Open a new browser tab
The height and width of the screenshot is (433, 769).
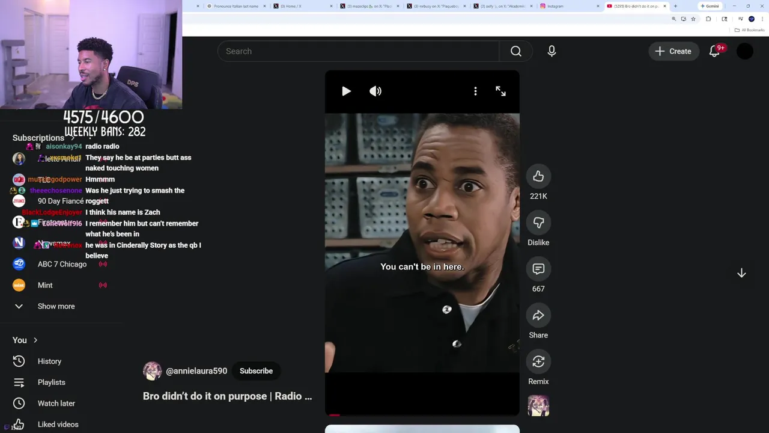coord(675,6)
